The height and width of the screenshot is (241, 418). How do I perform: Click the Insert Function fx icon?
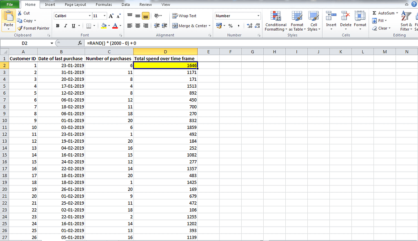80,43
